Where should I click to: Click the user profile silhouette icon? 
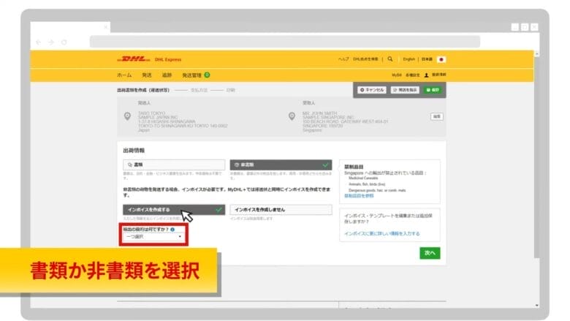pyautogui.click(x=427, y=75)
